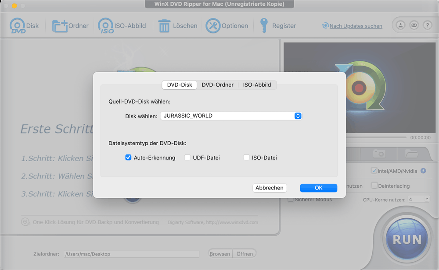The width and height of the screenshot is (439, 270).
Task: Open Optionen wrench icon
Action: coord(213,26)
